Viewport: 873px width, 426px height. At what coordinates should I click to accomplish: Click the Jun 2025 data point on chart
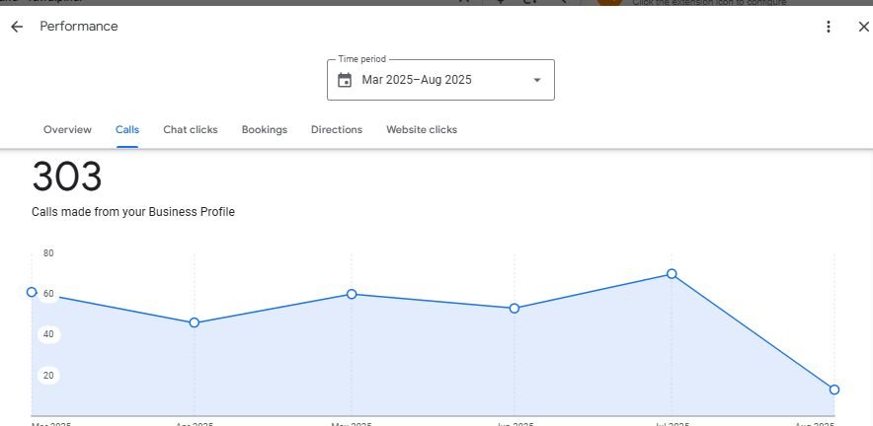tap(515, 308)
